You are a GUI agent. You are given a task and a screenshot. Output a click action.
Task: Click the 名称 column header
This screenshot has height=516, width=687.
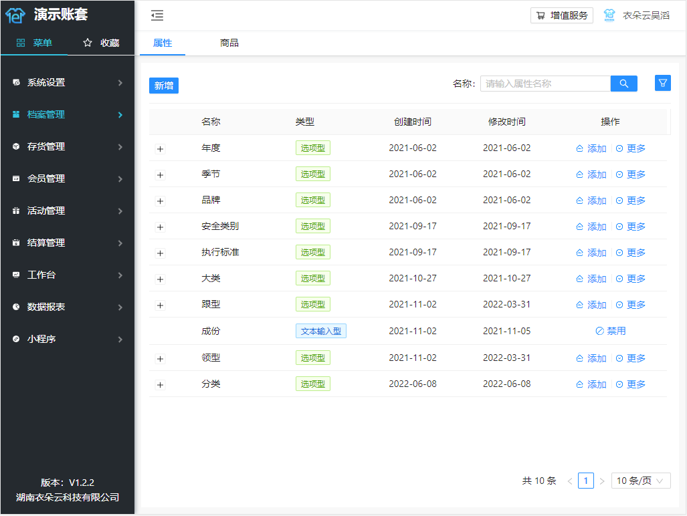(211, 122)
